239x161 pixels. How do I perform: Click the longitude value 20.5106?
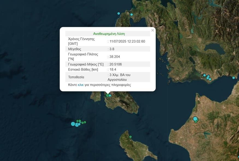tap(116, 64)
